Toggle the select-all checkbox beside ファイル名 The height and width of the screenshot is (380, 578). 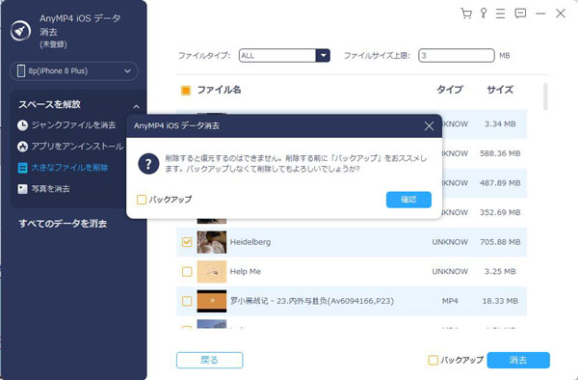click(186, 90)
